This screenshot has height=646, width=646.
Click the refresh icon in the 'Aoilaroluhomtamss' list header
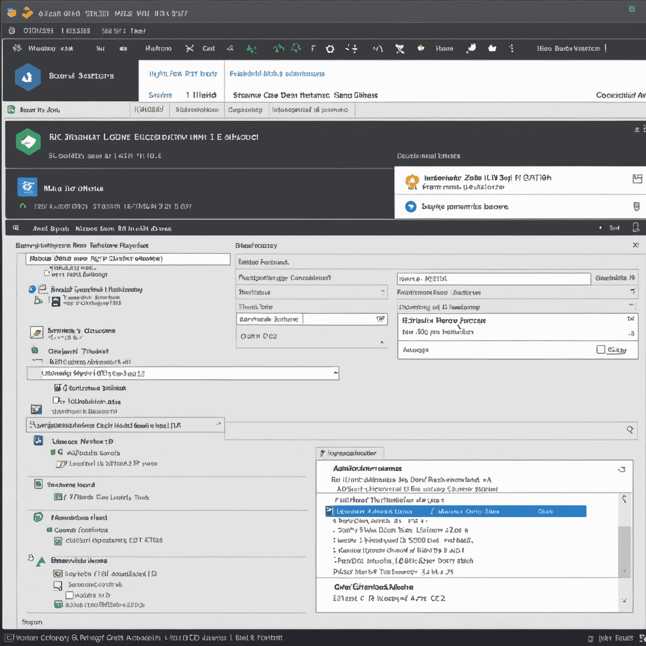coord(622,469)
